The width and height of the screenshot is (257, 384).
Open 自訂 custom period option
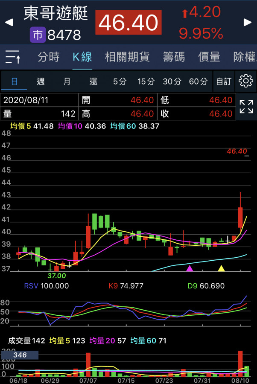click(224, 81)
